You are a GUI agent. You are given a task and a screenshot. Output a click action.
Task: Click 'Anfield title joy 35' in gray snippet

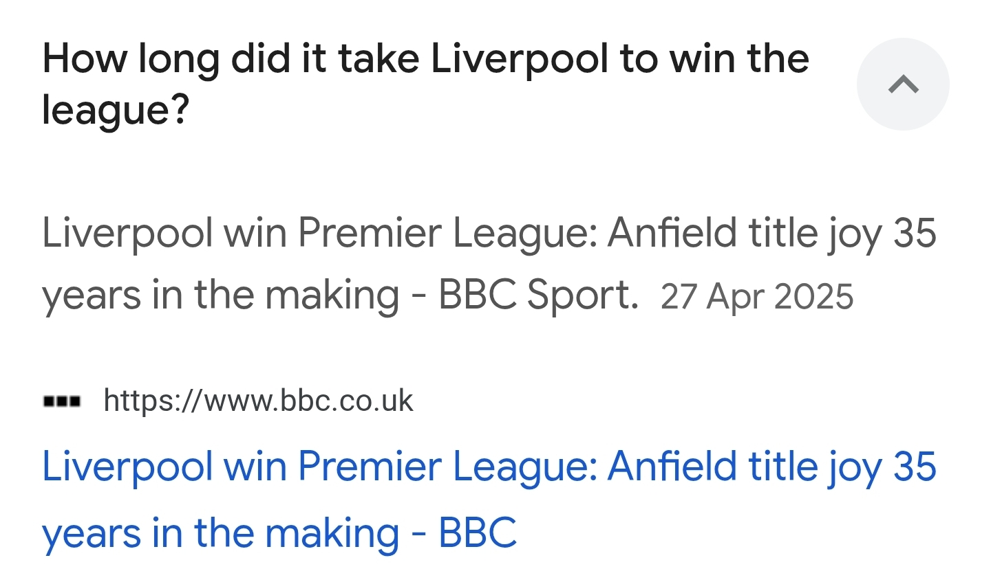coord(772,234)
